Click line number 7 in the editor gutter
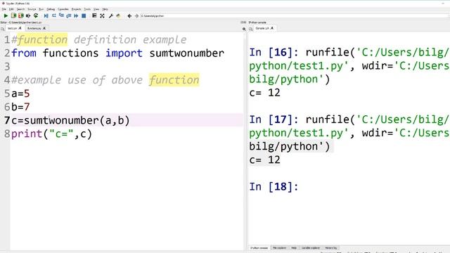This screenshot has height=253, width=450. click(x=7, y=120)
